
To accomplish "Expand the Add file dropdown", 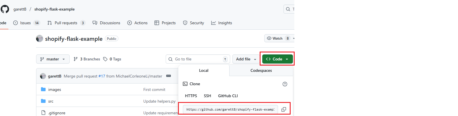I will click(x=246, y=59).
